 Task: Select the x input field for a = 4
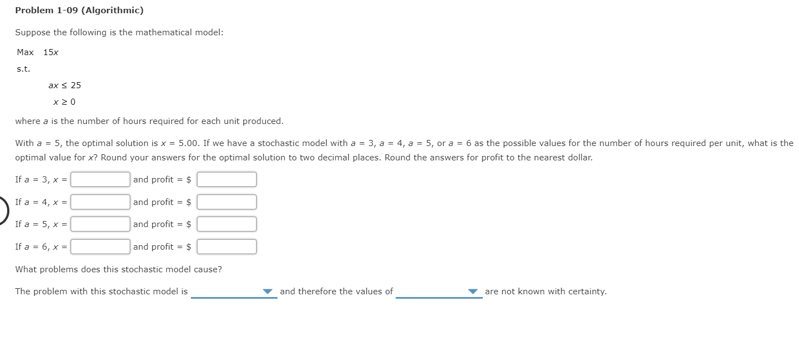pos(99,202)
